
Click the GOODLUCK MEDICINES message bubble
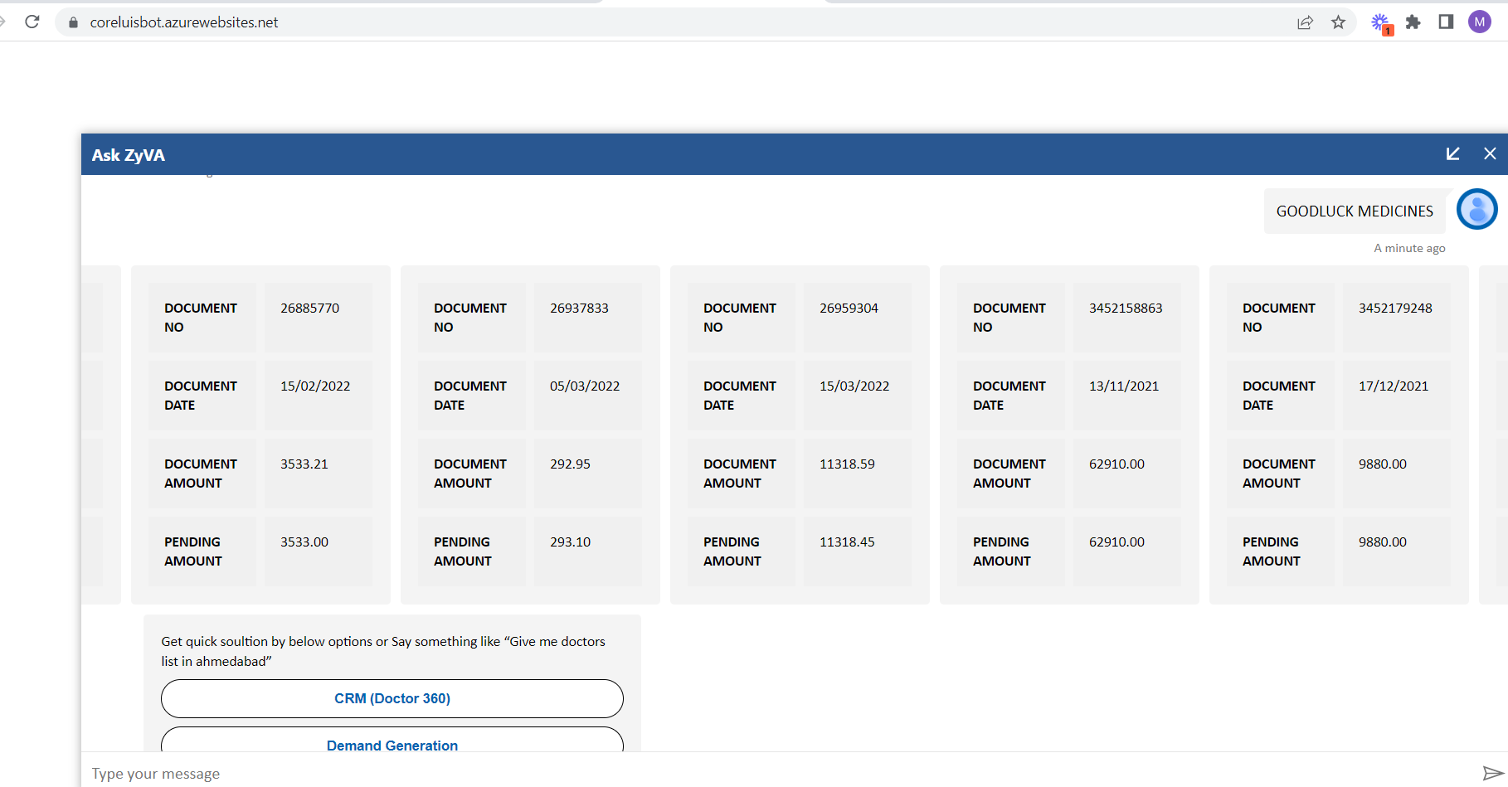tap(1354, 211)
